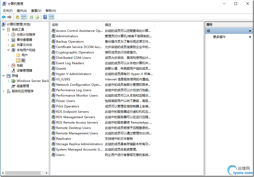
Task: Toggle the Show/Hide Console Tree icon
Action: click(x=24, y=17)
